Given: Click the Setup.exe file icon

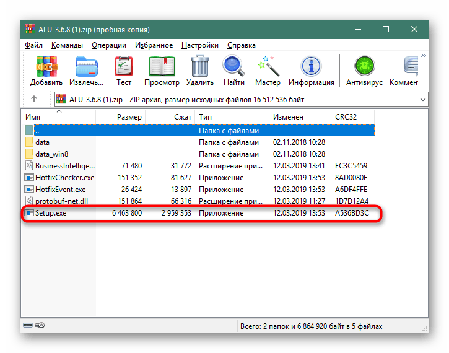Looking at the screenshot, I should click(29, 212).
